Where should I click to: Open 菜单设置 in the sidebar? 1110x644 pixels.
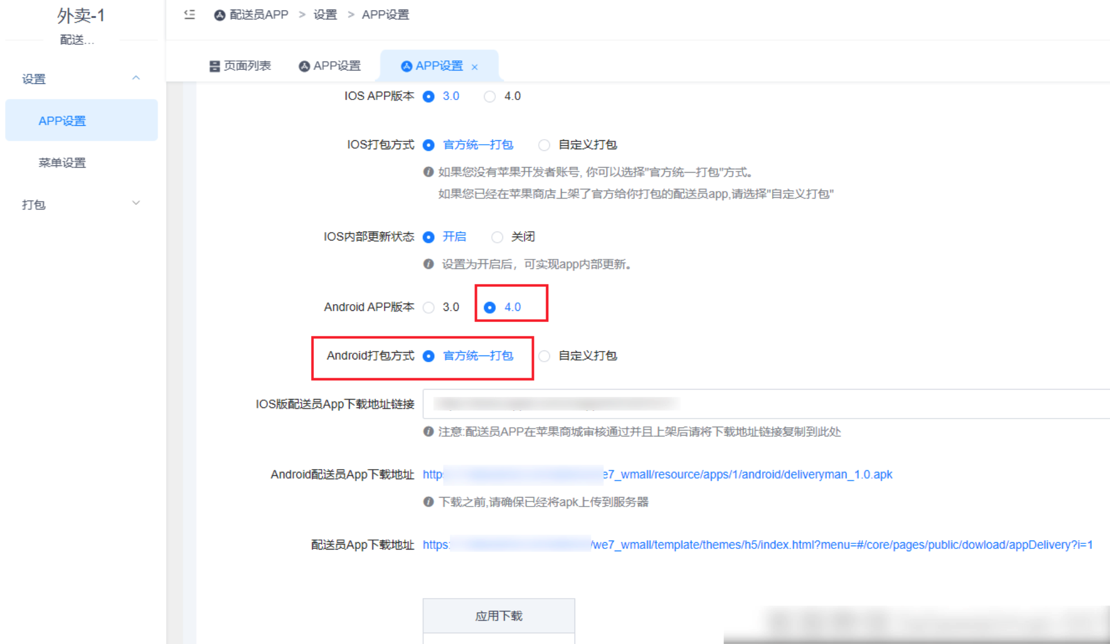point(62,163)
